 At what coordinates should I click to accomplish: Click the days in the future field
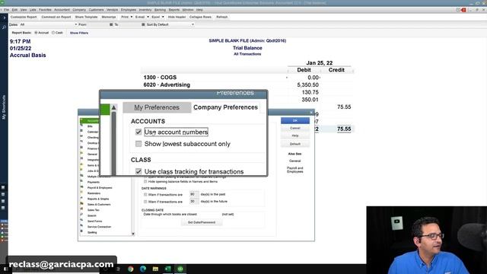coord(194,201)
